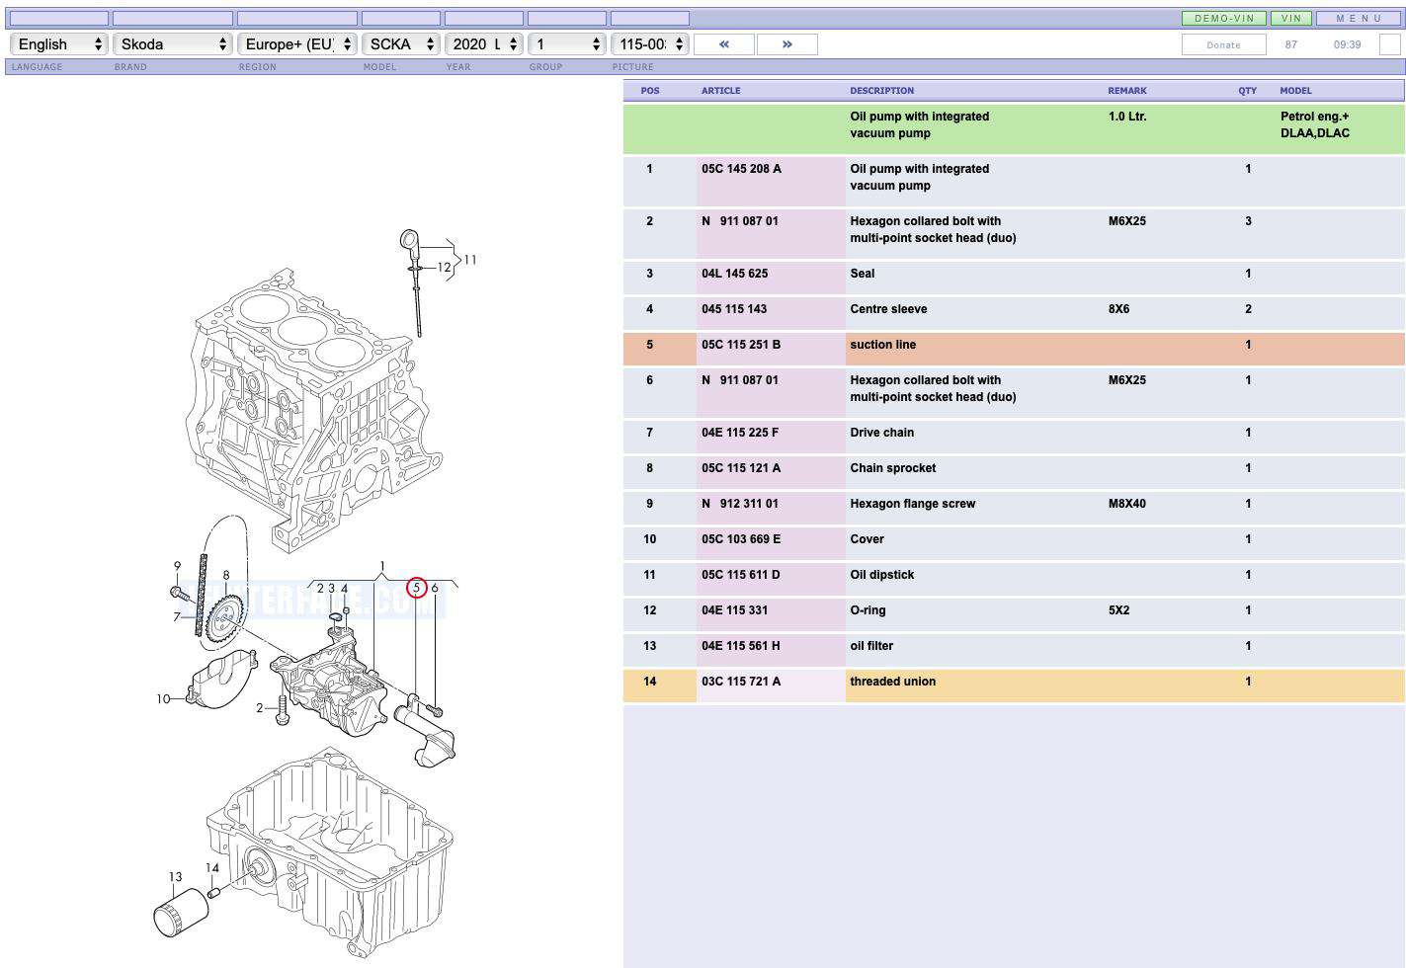This screenshot has width=1406, height=968.
Task: Open the MENU button
Action: [x=1358, y=18]
